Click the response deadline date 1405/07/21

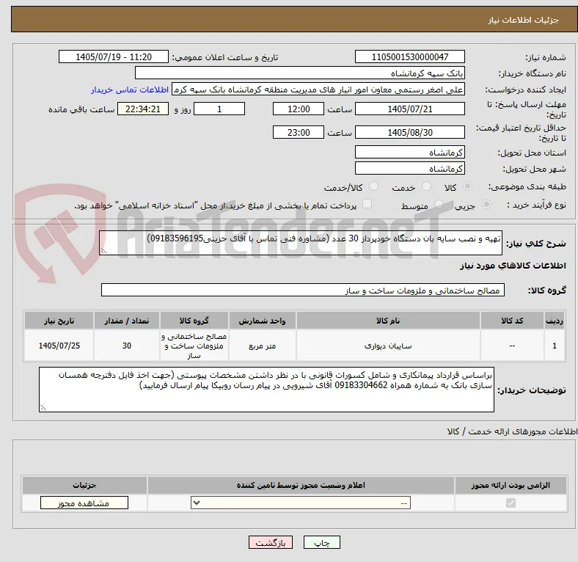(x=409, y=109)
